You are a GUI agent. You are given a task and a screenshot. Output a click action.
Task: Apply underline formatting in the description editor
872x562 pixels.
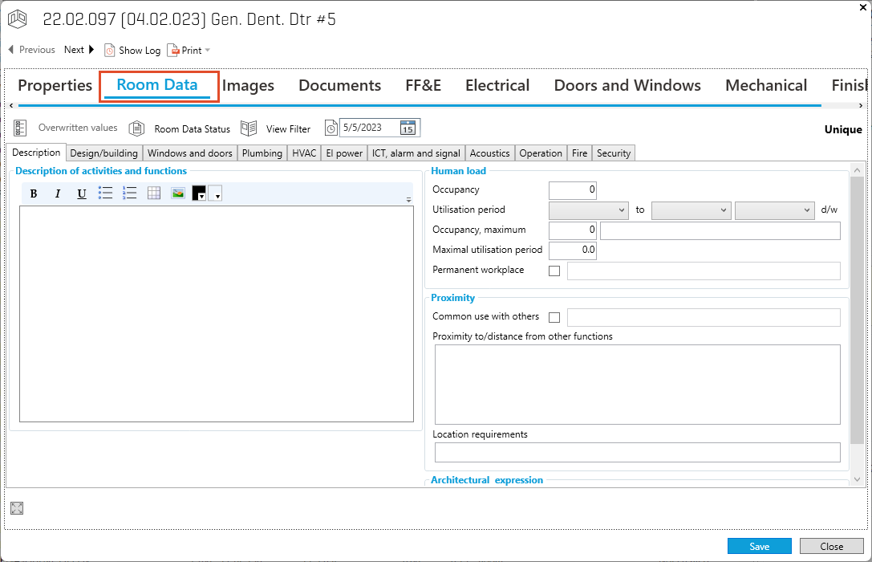tap(82, 193)
